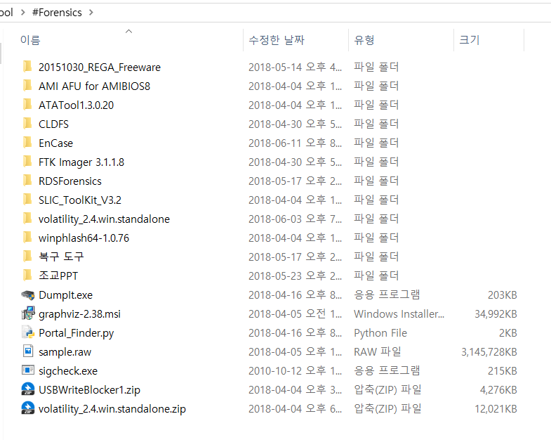Click the 2018-05-14 date of REGA folder
This screenshot has height=440, width=551.
click(x=295, y=67)
